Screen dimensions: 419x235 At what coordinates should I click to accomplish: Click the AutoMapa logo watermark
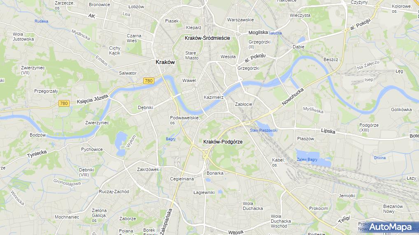coord(390,227)
